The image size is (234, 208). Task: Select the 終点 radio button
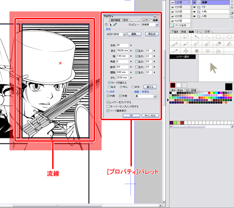coord(133,87)
